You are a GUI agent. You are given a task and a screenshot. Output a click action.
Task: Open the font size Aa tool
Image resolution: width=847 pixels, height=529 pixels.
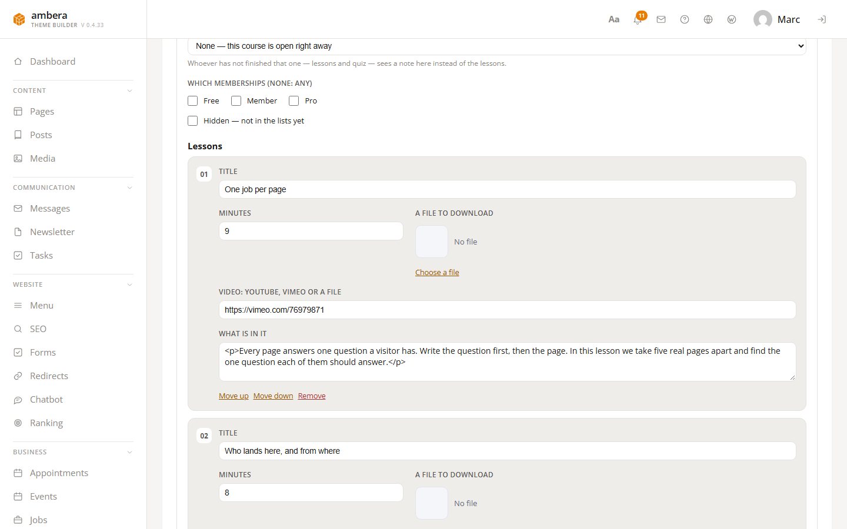[x=613, y=19]
